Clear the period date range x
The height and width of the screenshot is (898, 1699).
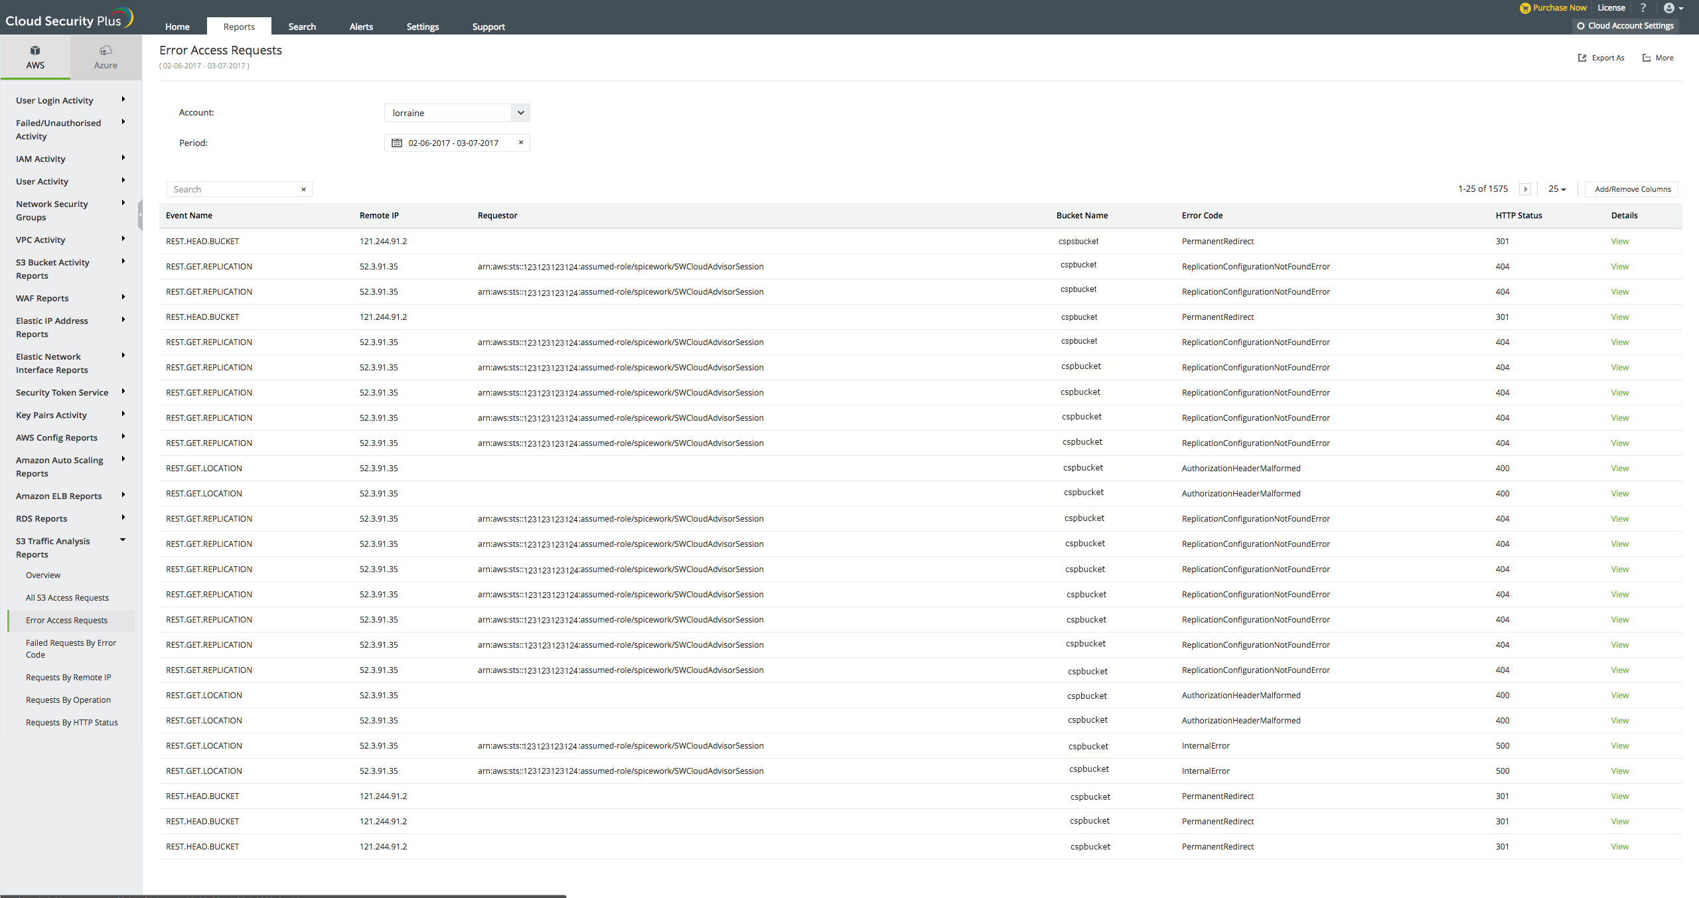(x=521, y=142)
